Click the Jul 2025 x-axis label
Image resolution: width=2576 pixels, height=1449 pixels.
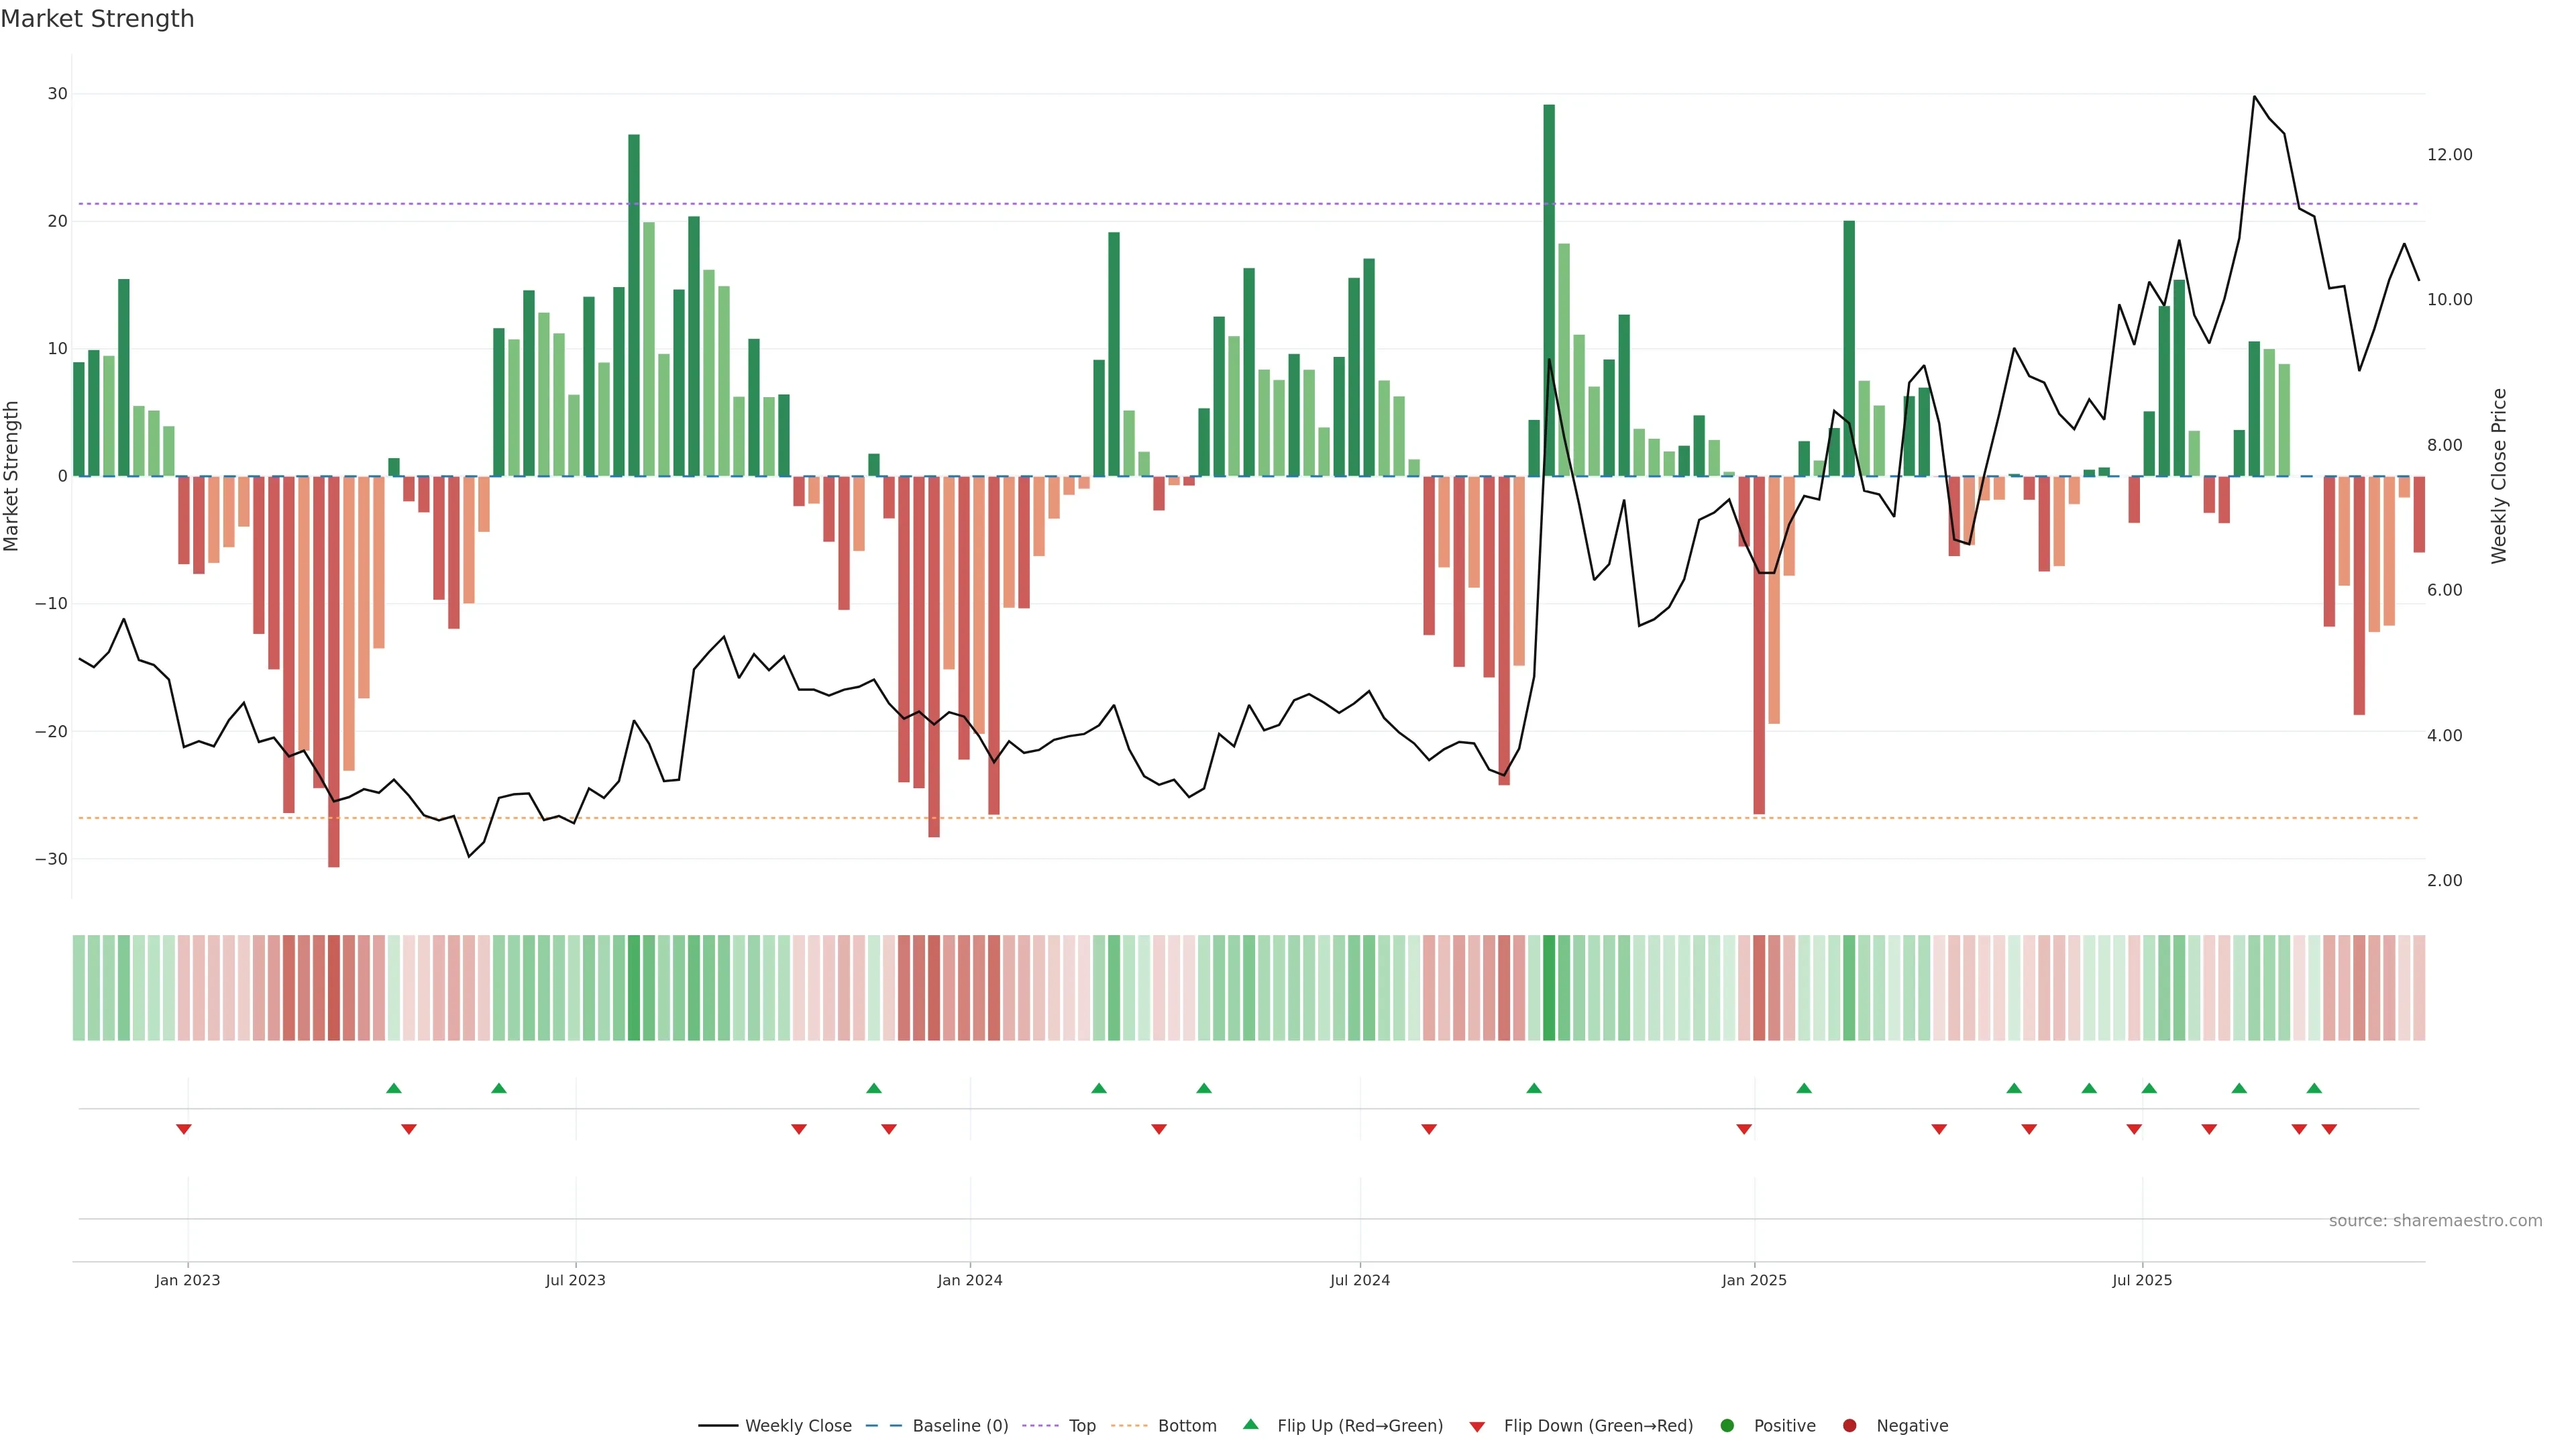click(2142, 1280)
